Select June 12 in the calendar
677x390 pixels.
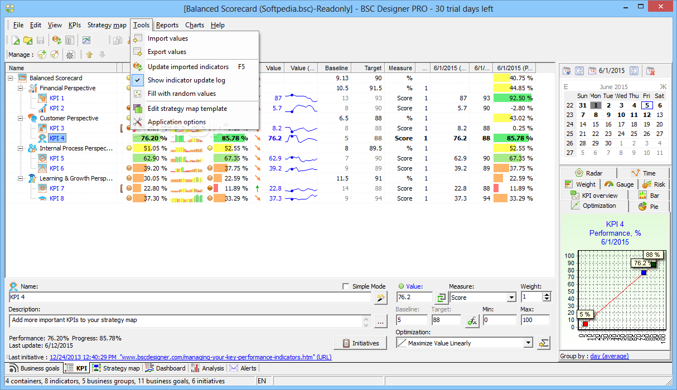tap(646, 115)
